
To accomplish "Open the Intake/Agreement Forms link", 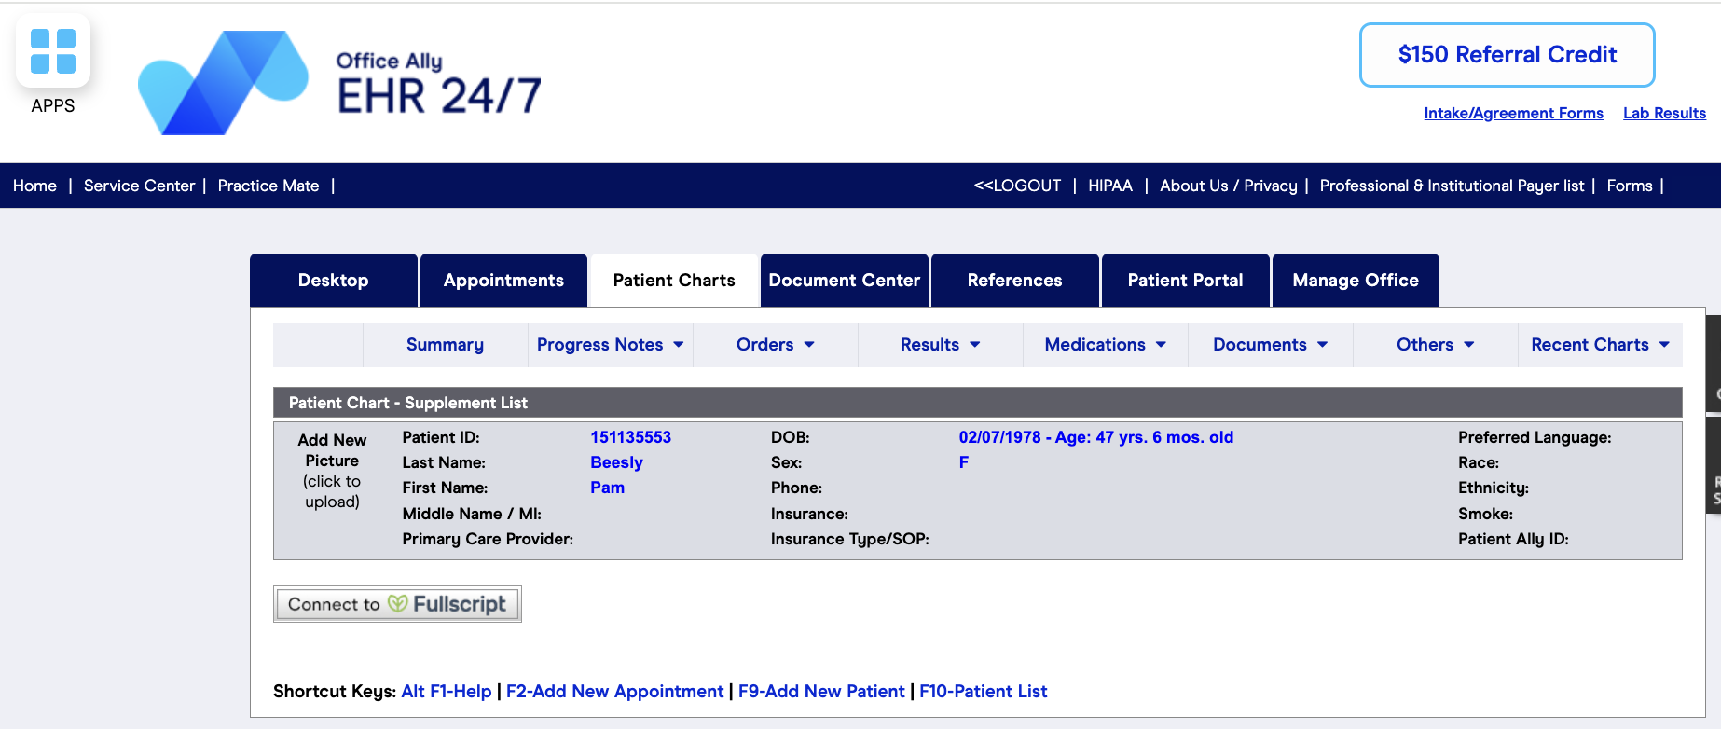I will click(1514, 113).
